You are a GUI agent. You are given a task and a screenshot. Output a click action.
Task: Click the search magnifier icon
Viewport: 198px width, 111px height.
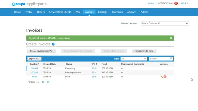[x=171, y=59]
